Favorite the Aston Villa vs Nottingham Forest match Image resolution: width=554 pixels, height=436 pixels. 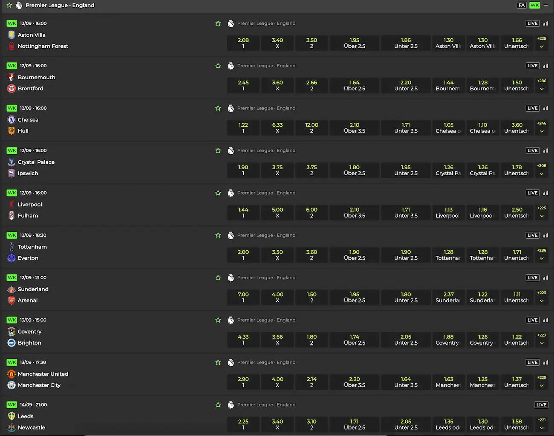tap(218, 23)
